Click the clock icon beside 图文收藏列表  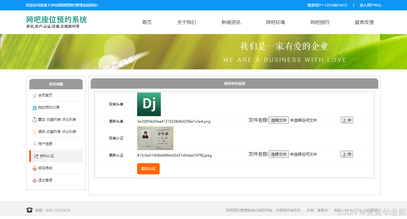click(34, 119)
